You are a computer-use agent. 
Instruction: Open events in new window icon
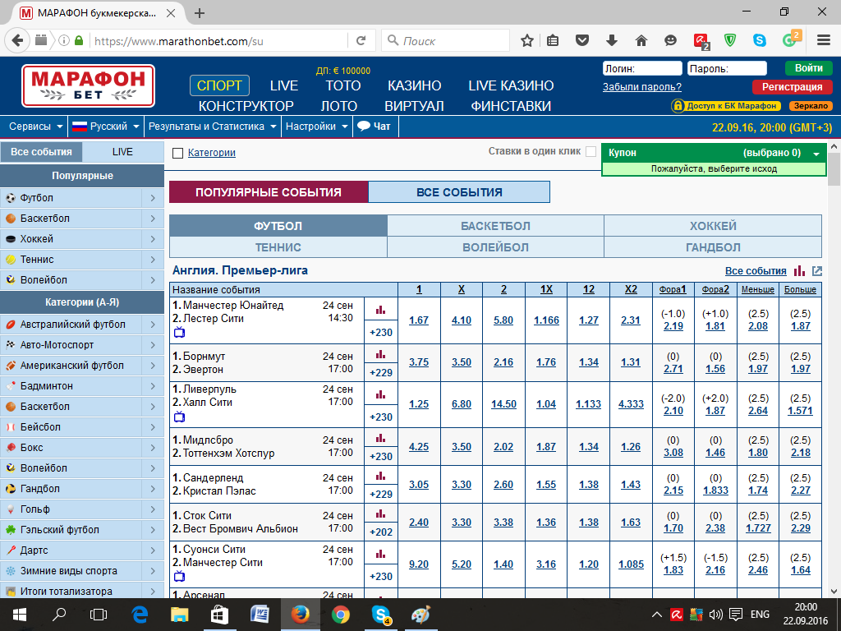pyautogui.click(x=816, y=271)
